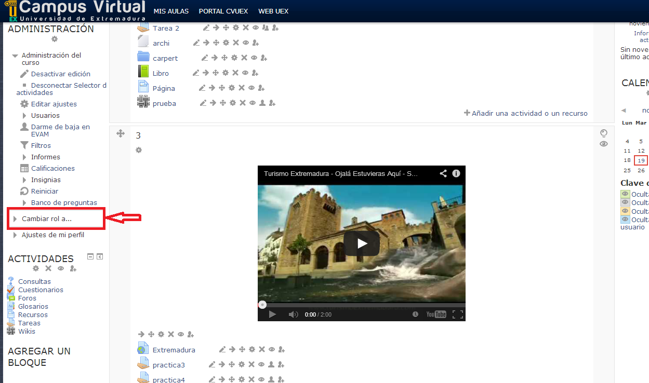Screen dimensions: 649x383
Task: Click the Desactivar edición link
Action: click(60, 74)
